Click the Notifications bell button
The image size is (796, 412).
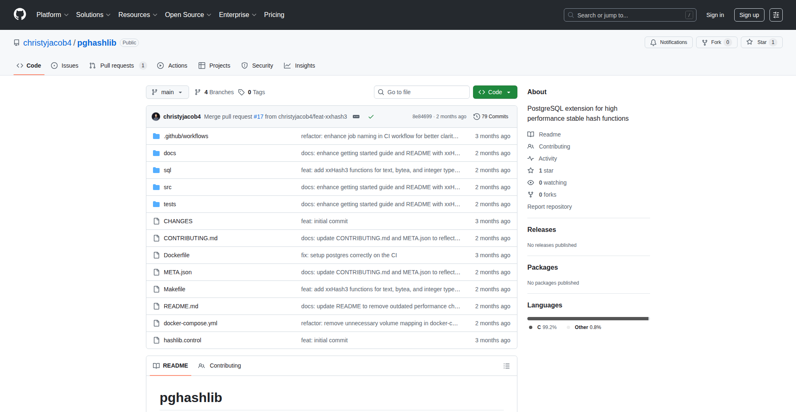click(x=668, y=42)
